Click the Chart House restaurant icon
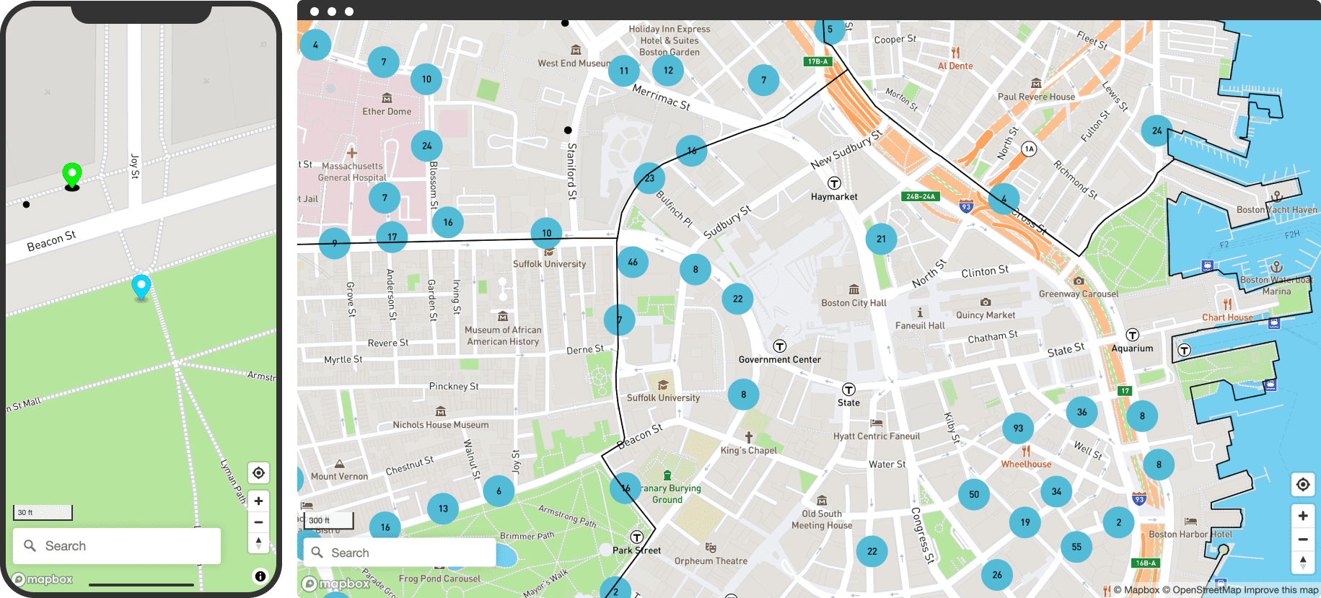Screen dimensions: 1321x598 click(1227, 304)
